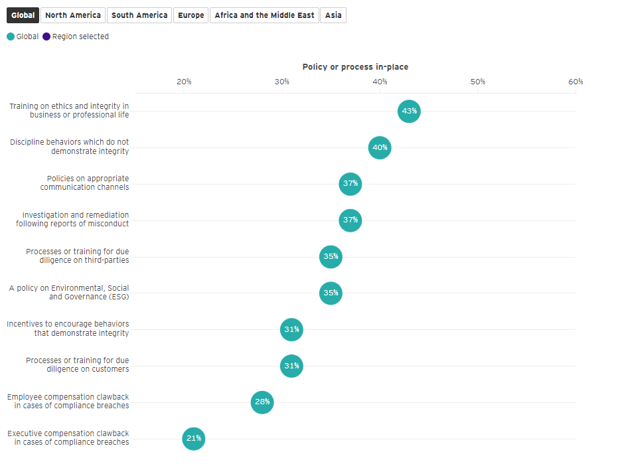Click the 43% ethics training bubble
Viewport: 618px width, 464px height.
coord(409,111)
